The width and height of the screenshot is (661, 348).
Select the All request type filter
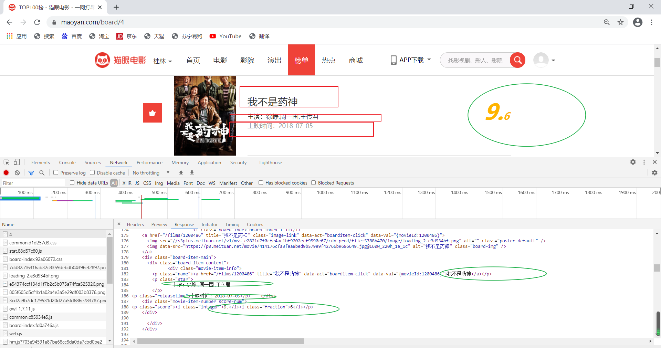(x=114, y=183)
